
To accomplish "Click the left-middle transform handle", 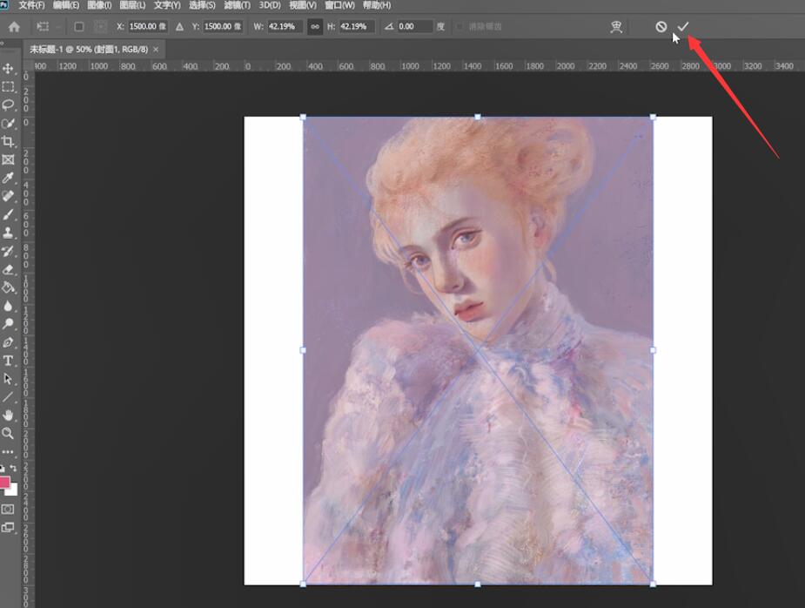I will (303, 350).
